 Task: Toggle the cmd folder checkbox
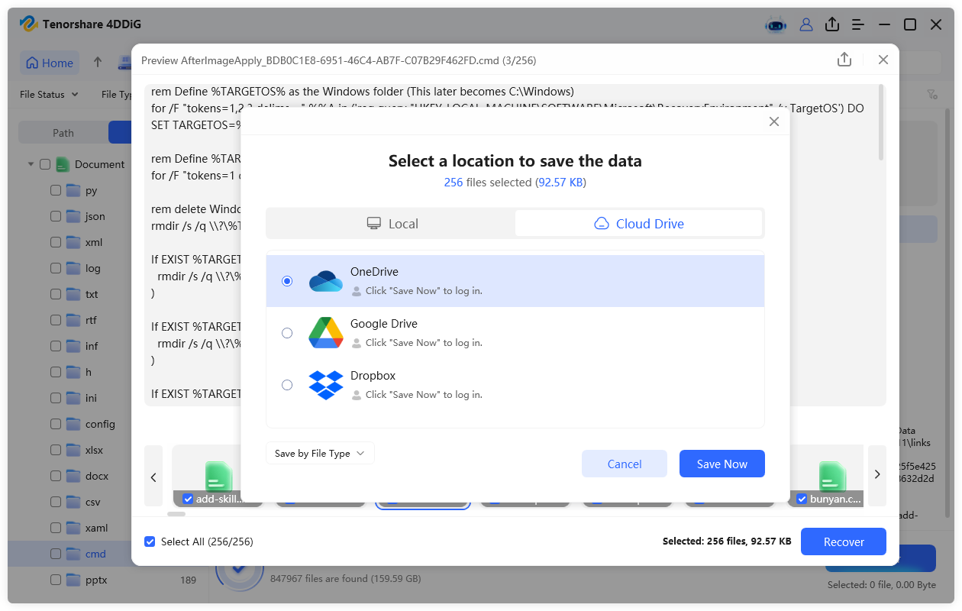(56, 554)
